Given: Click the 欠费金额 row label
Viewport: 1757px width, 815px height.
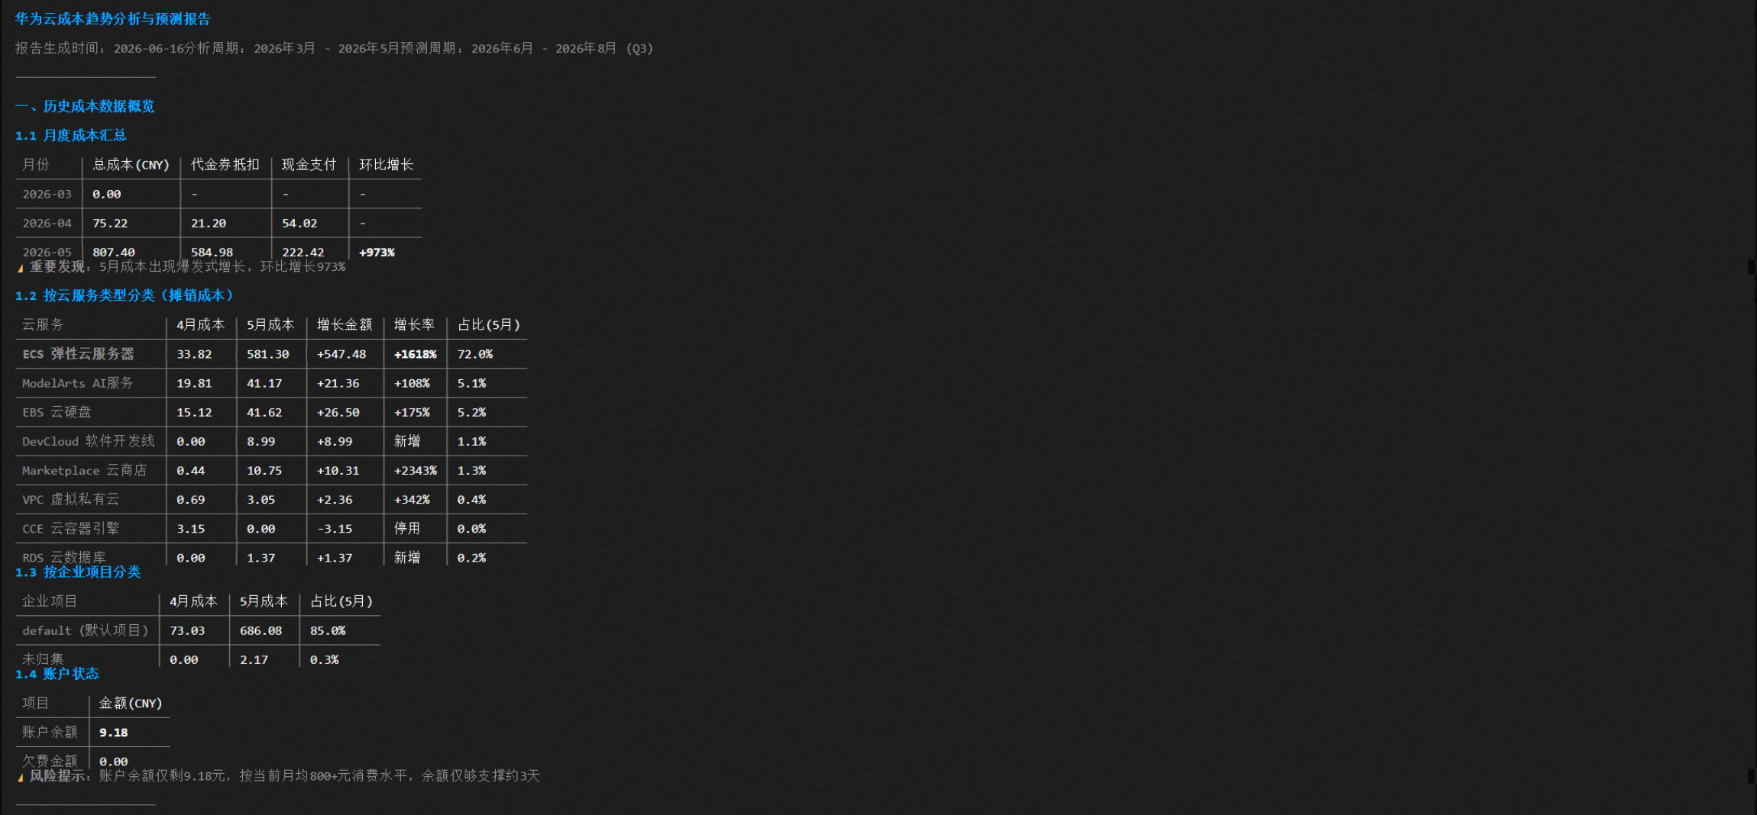Looking at the screenshot, I should pyautogui.click(x=50, y=761).
